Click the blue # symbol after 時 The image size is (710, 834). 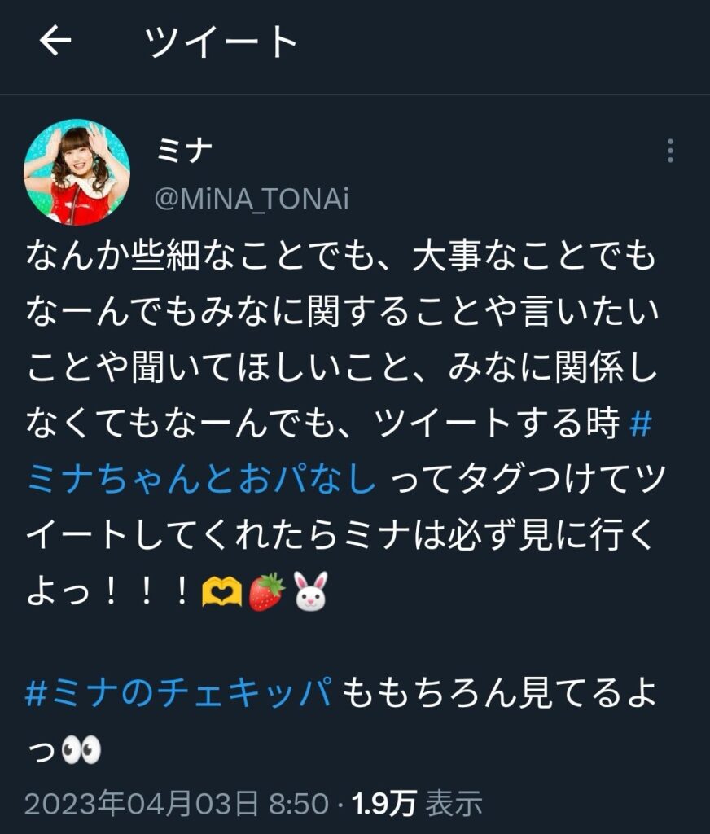640,424
